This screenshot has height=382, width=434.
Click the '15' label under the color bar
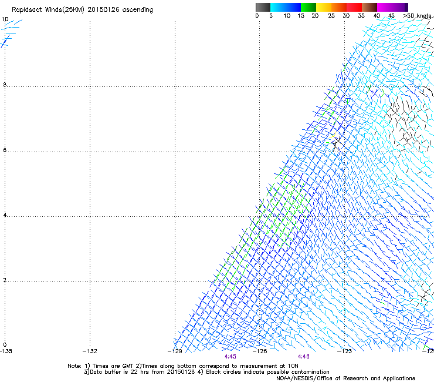click(301, 16)
